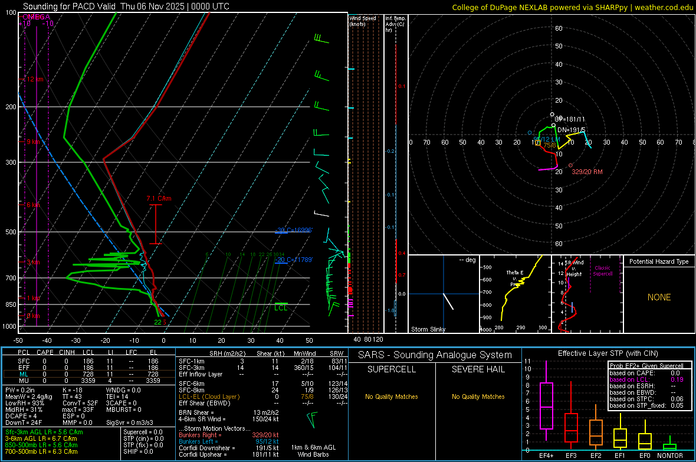Viewport: 696px width, 462px height.
Task: Select the 'SR Wind v. Height' inset label
Action: 574,268
